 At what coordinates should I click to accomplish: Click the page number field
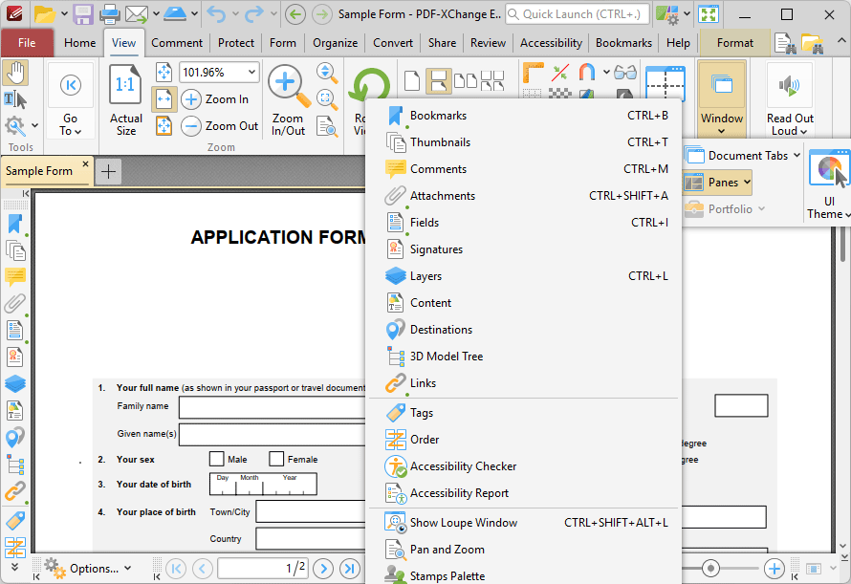point(263,569)
